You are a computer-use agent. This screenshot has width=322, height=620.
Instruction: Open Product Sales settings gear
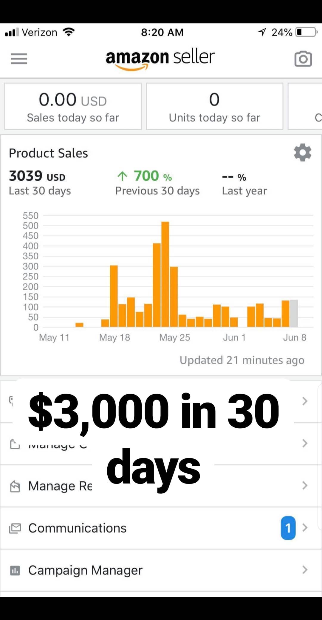(303, 153)
